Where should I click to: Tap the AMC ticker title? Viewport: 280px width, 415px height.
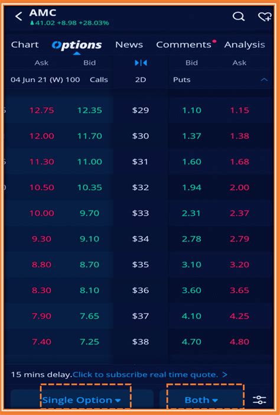[43, 12]
